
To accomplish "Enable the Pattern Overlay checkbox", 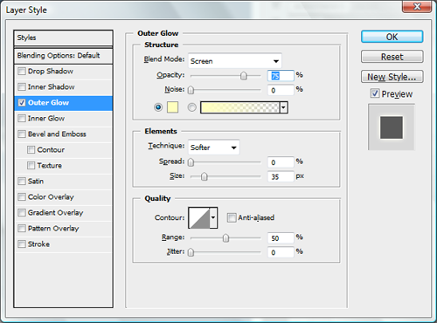I will click(x=22, y=229).
